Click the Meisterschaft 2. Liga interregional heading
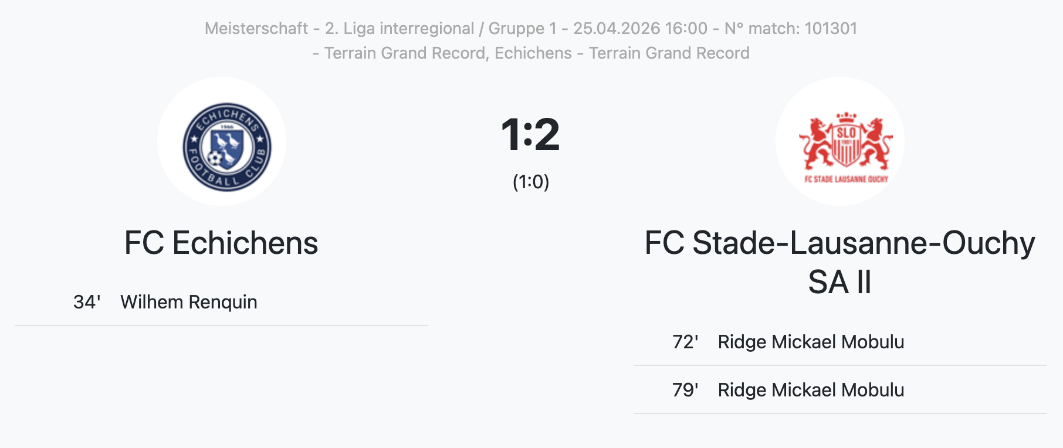This screenshot has width=1063, height=448. pos(339,28)
